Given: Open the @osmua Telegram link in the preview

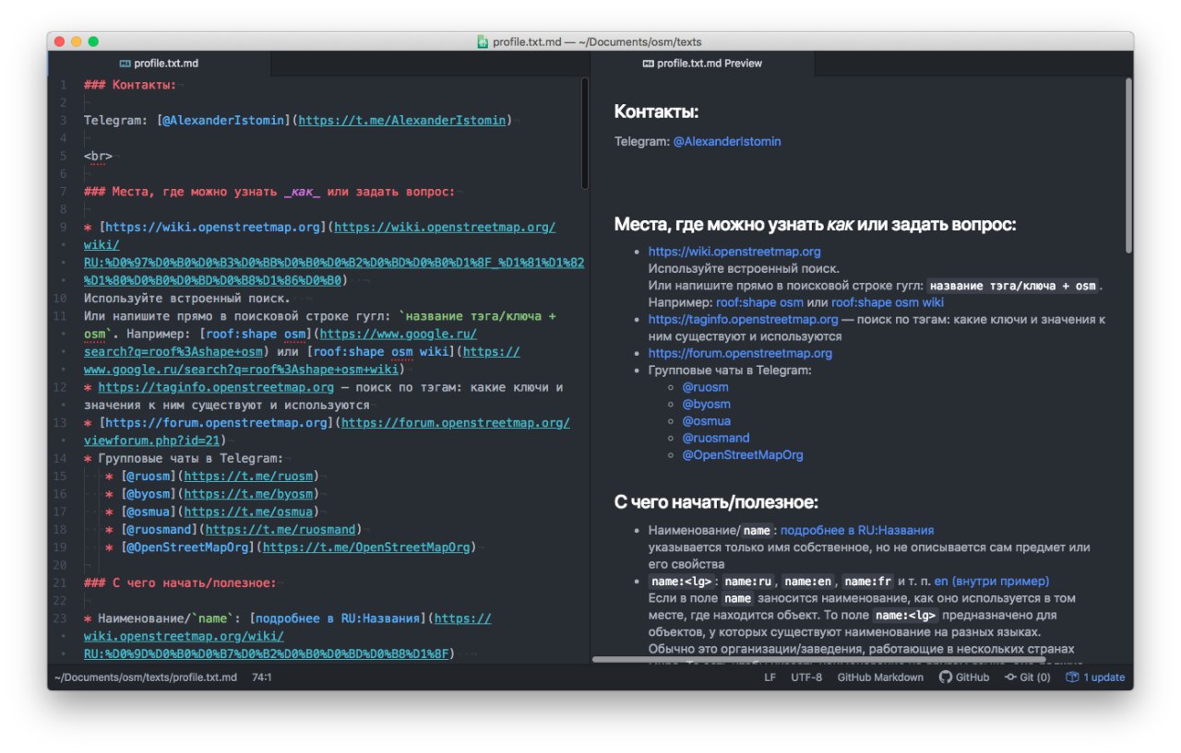Looking at the screenshot, I should point(706,421).
